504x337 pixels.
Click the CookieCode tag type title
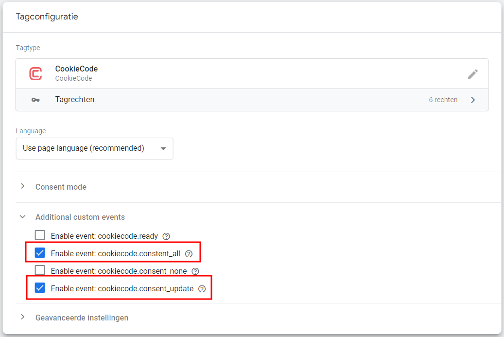pos(76,69)
